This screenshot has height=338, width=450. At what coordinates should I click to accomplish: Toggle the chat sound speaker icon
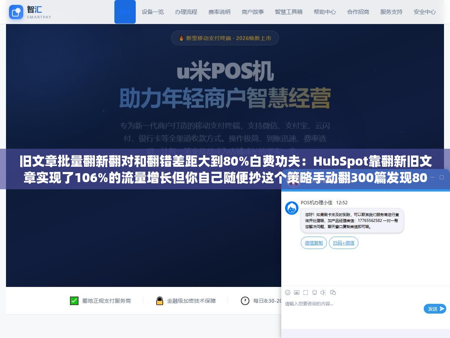[x=324, y=293]
